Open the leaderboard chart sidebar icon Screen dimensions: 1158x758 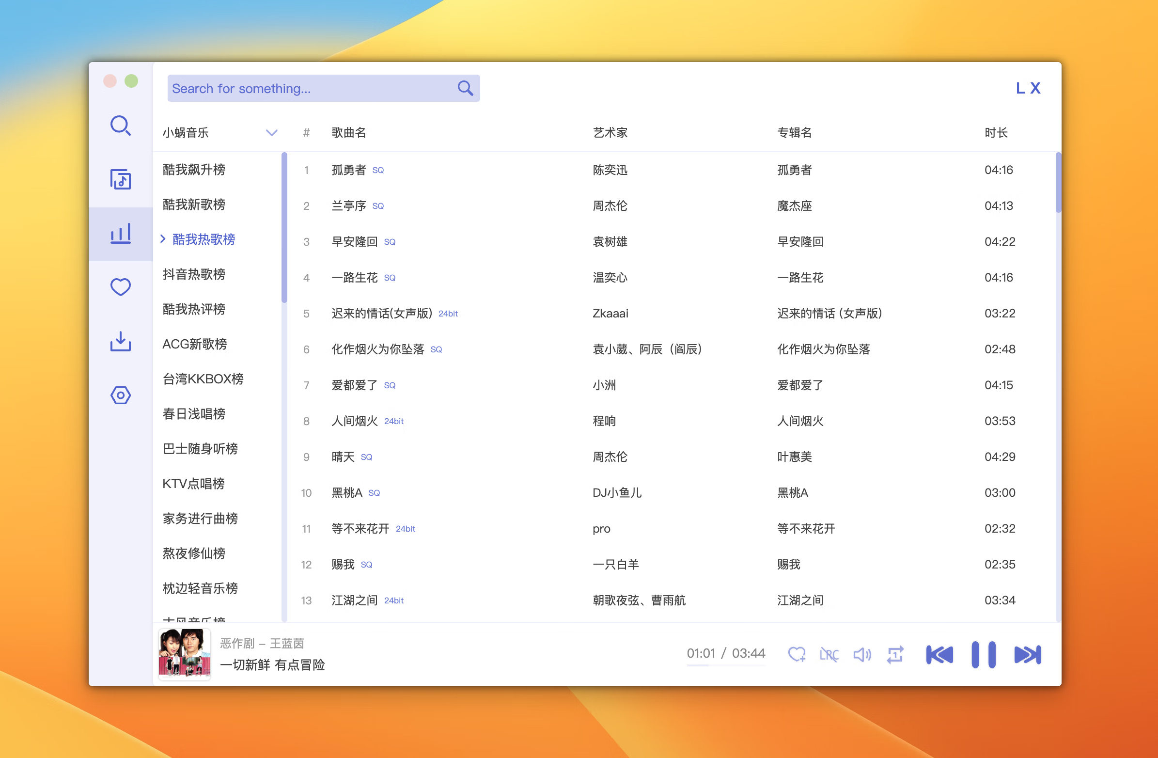pos(120,234)
